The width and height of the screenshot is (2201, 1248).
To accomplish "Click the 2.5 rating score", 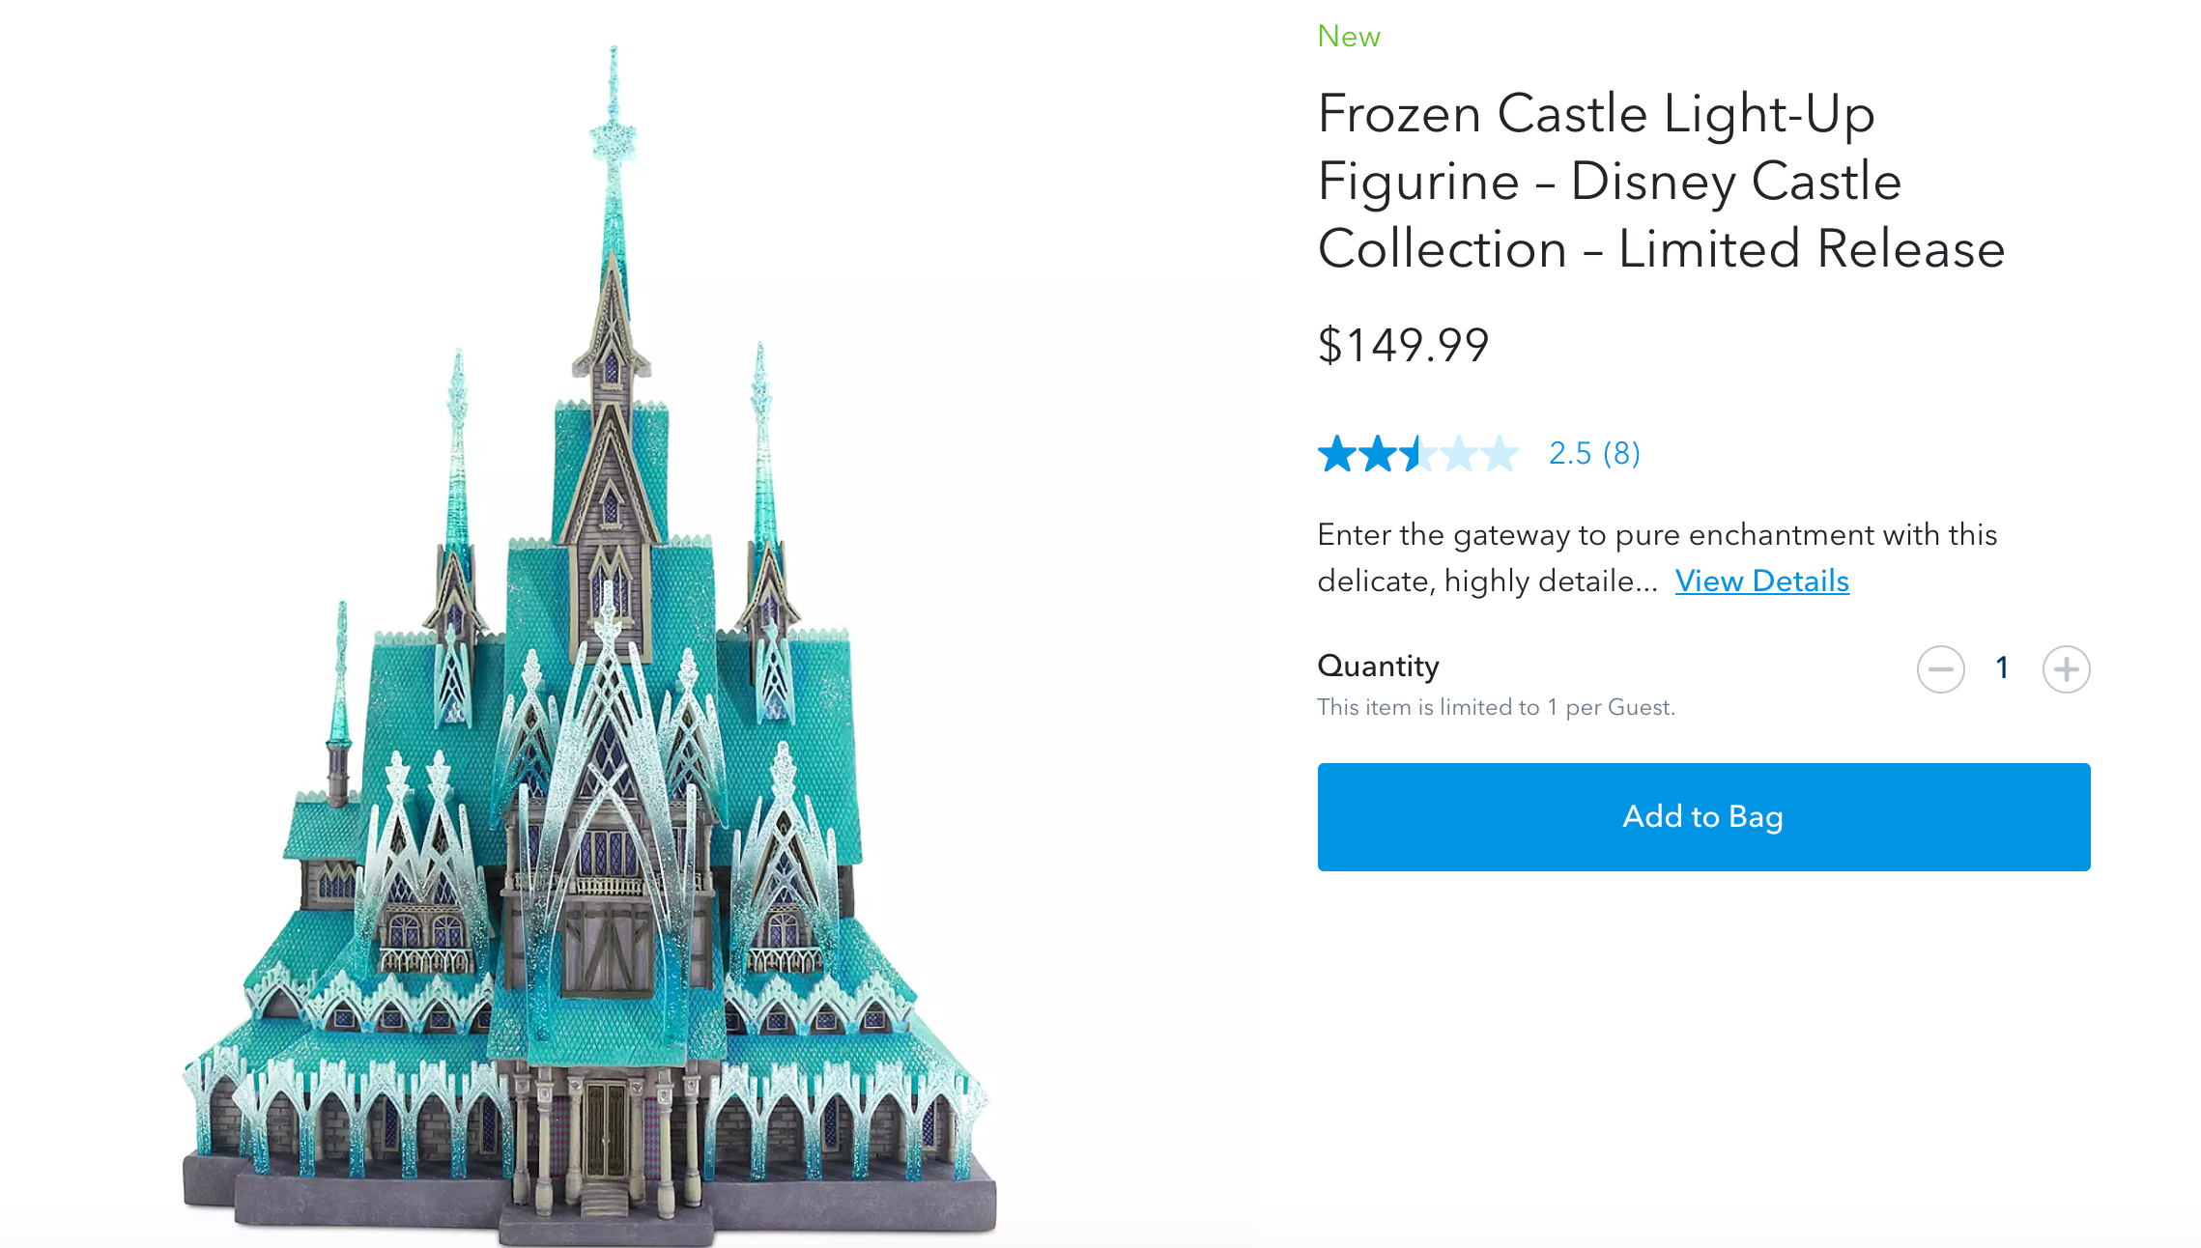I will (1570, 453).
